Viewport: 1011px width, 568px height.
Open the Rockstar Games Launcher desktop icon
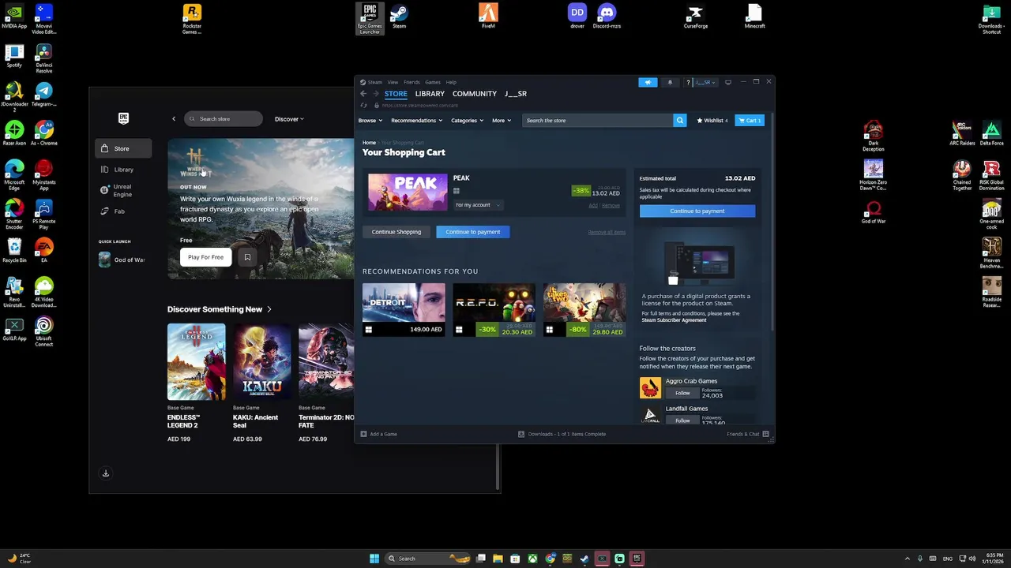pyautogui.click(x=192, y=19)
